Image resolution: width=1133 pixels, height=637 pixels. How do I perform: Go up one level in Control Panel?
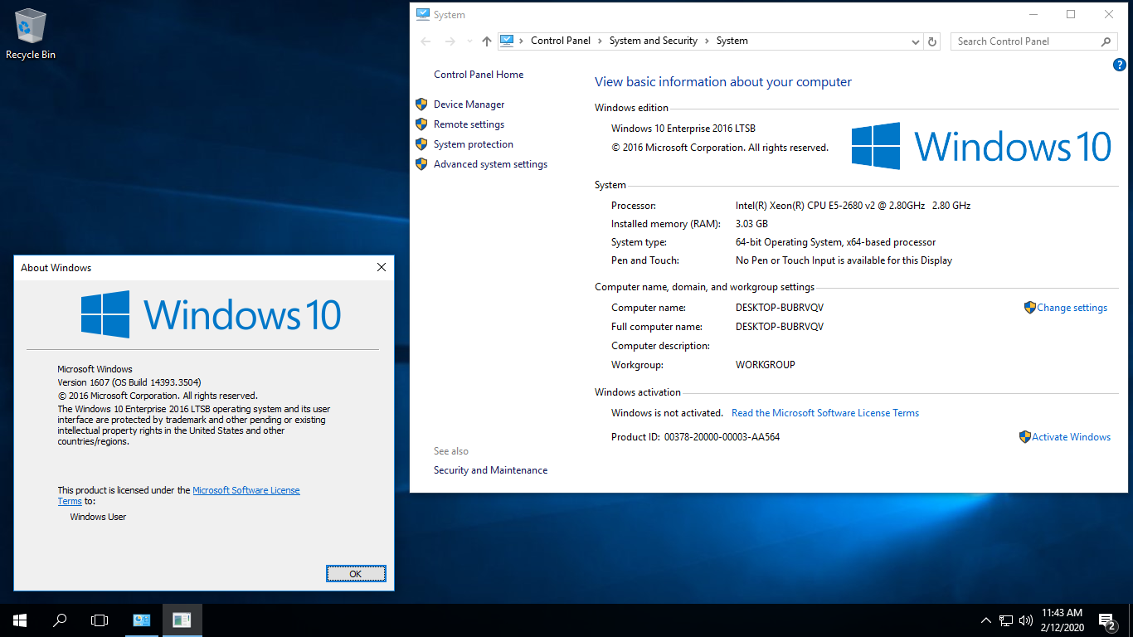tap(487, 41)
